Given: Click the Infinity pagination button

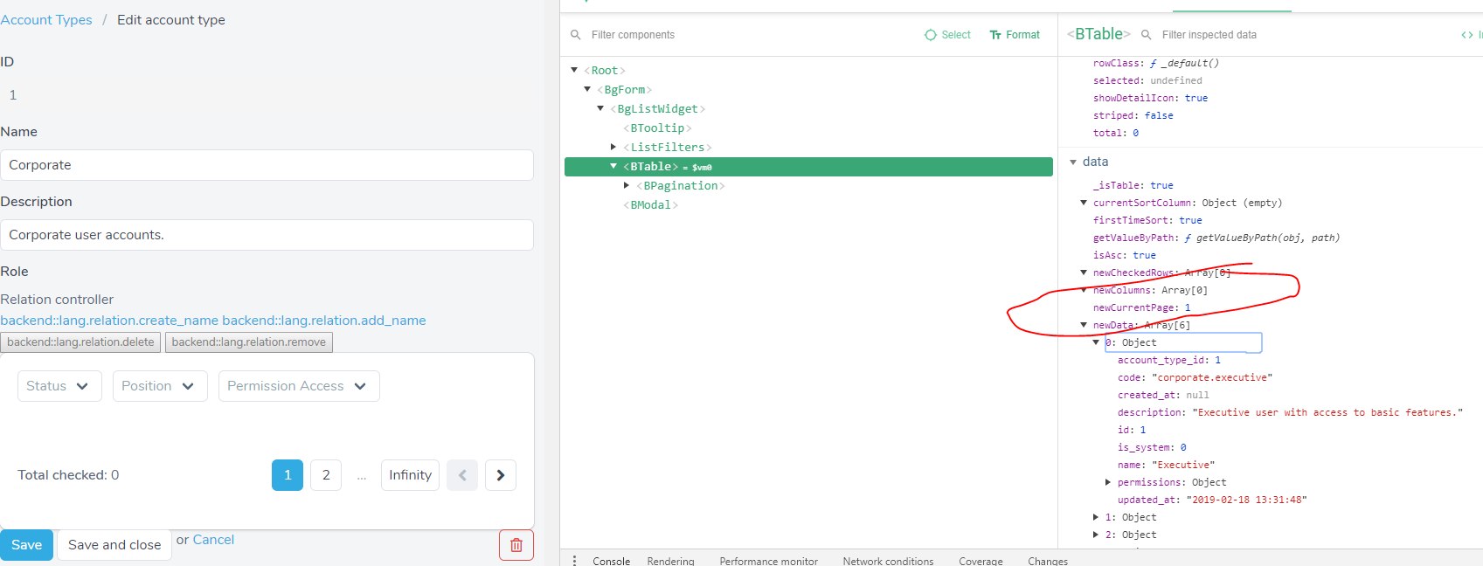Looking at the screenshot, I should coord(410,475).
